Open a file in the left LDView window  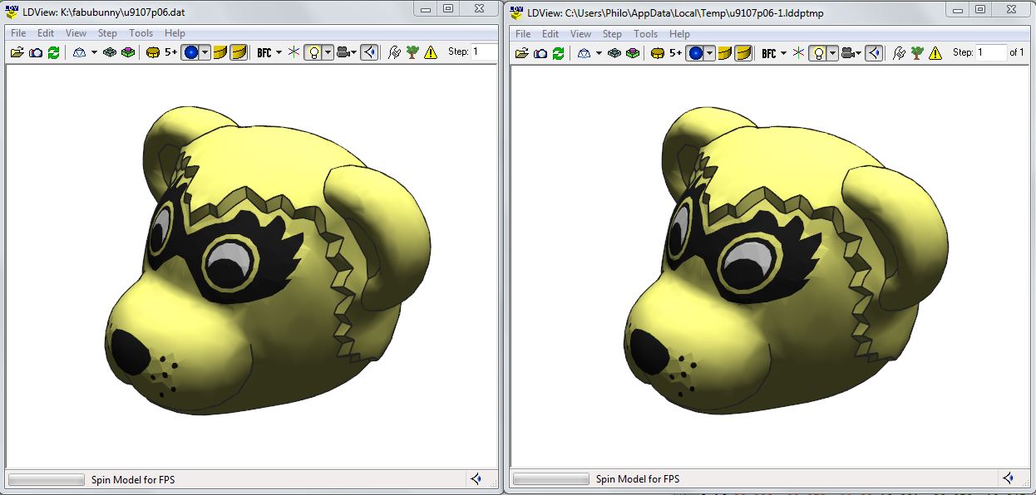coord(17,52)
